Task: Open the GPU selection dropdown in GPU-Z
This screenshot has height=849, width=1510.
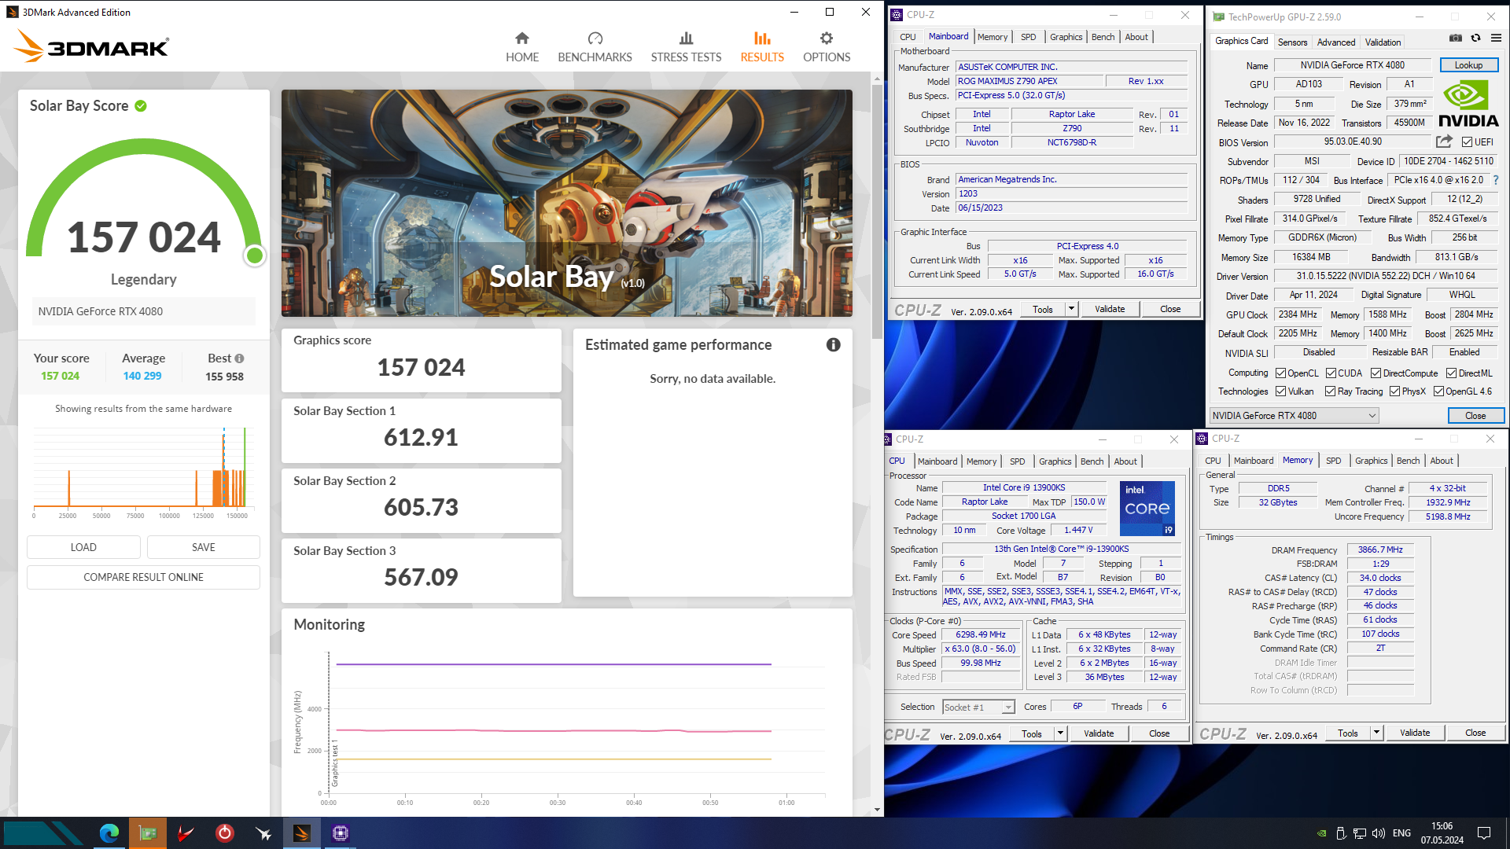Action: tap(1294, 416)
